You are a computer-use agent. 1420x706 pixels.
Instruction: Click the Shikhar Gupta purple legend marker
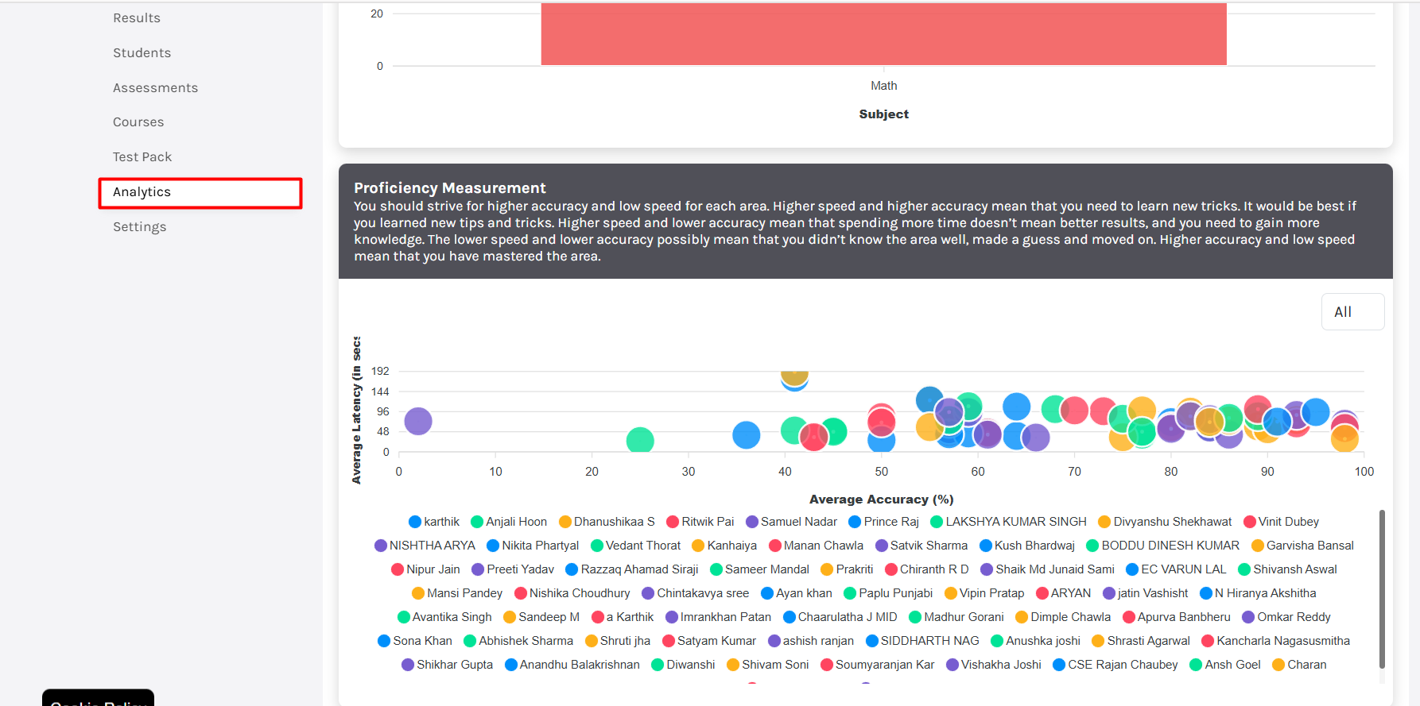408,665
